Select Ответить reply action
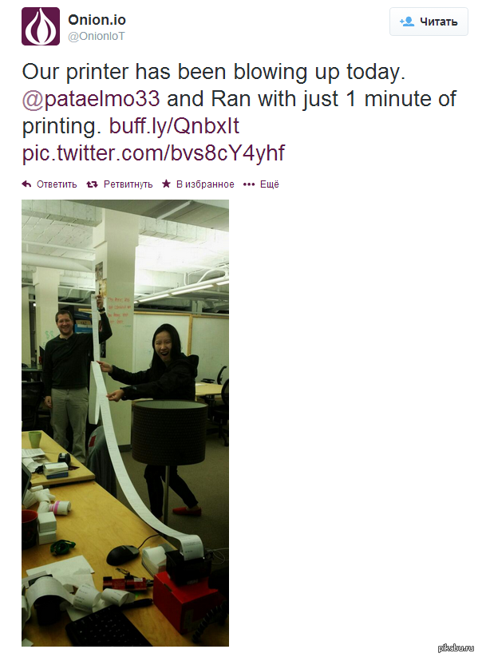 click(x=57, y=184)
